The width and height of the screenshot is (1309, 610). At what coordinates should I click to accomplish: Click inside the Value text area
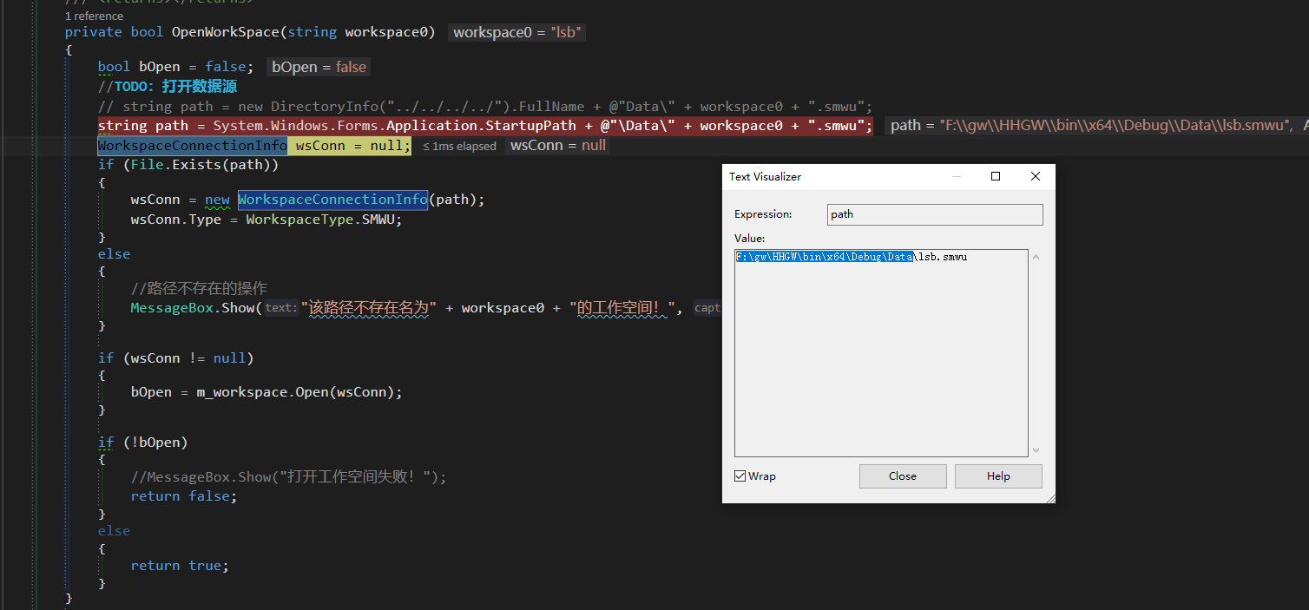[881, 353]
